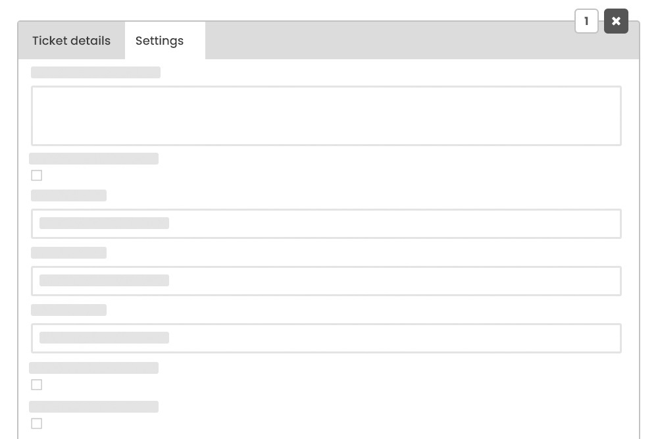Click inside the large multiline textarea
The image size is (658, 439).
point(326,115)
